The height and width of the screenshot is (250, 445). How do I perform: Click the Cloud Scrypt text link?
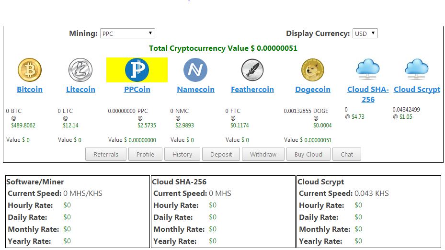click(x=417, y=90)
